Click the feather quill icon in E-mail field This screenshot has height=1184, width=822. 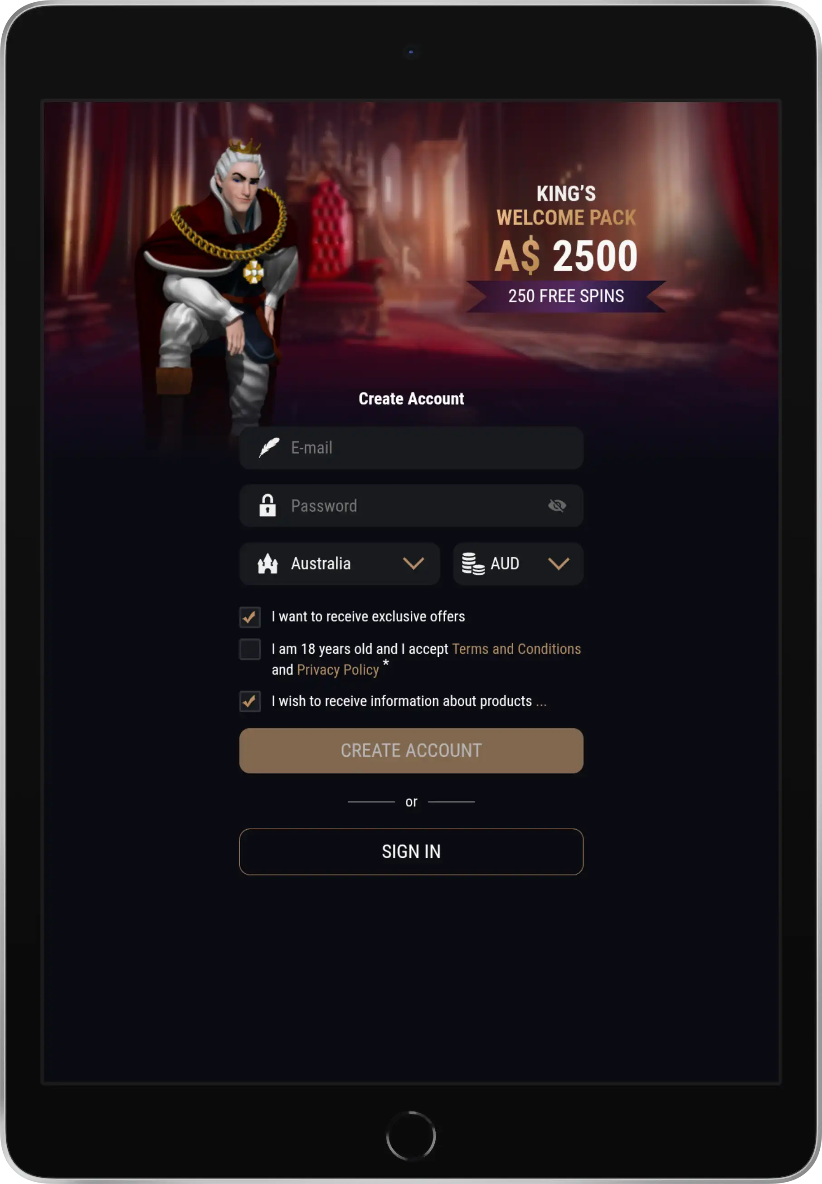(x=269, y=448)
